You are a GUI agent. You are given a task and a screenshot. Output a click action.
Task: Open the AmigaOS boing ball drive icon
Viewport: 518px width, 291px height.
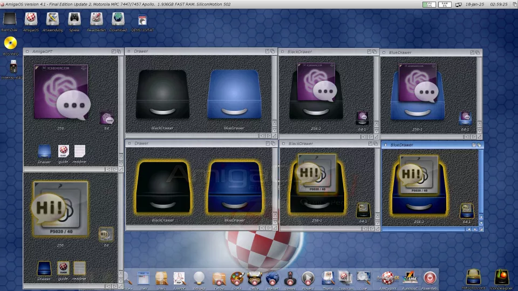coord(31,19)
